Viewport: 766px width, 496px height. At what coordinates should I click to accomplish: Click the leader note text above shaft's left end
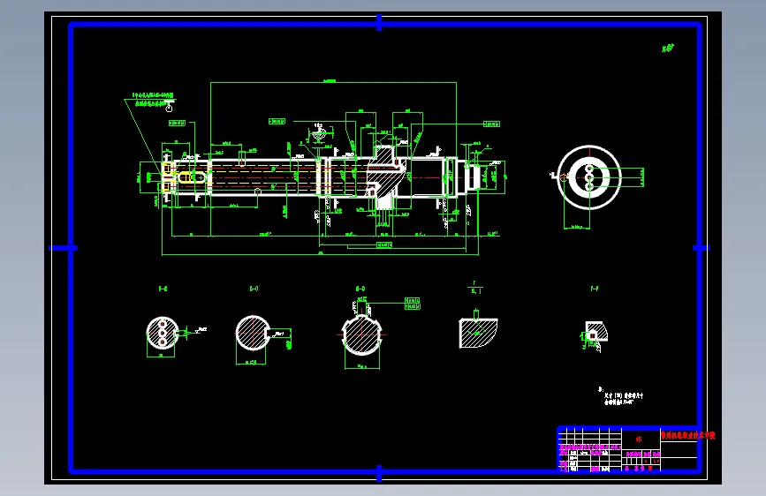click(x=154, y=99)
